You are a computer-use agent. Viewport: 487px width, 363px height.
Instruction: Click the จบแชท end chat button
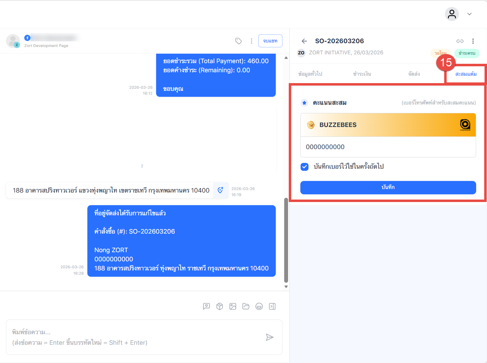tap(270, 41)
